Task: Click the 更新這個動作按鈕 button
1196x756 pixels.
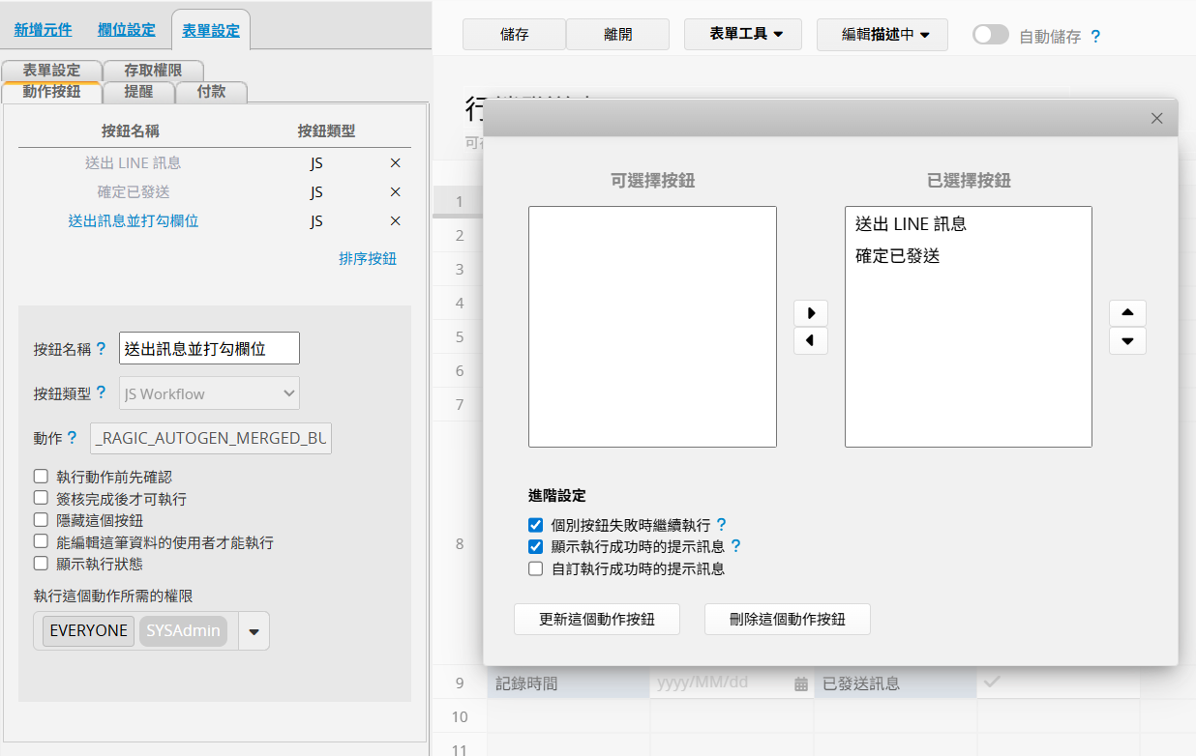Action: [596, 620]
